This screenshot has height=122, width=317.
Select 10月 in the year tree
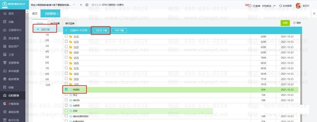tap(48, 85)
